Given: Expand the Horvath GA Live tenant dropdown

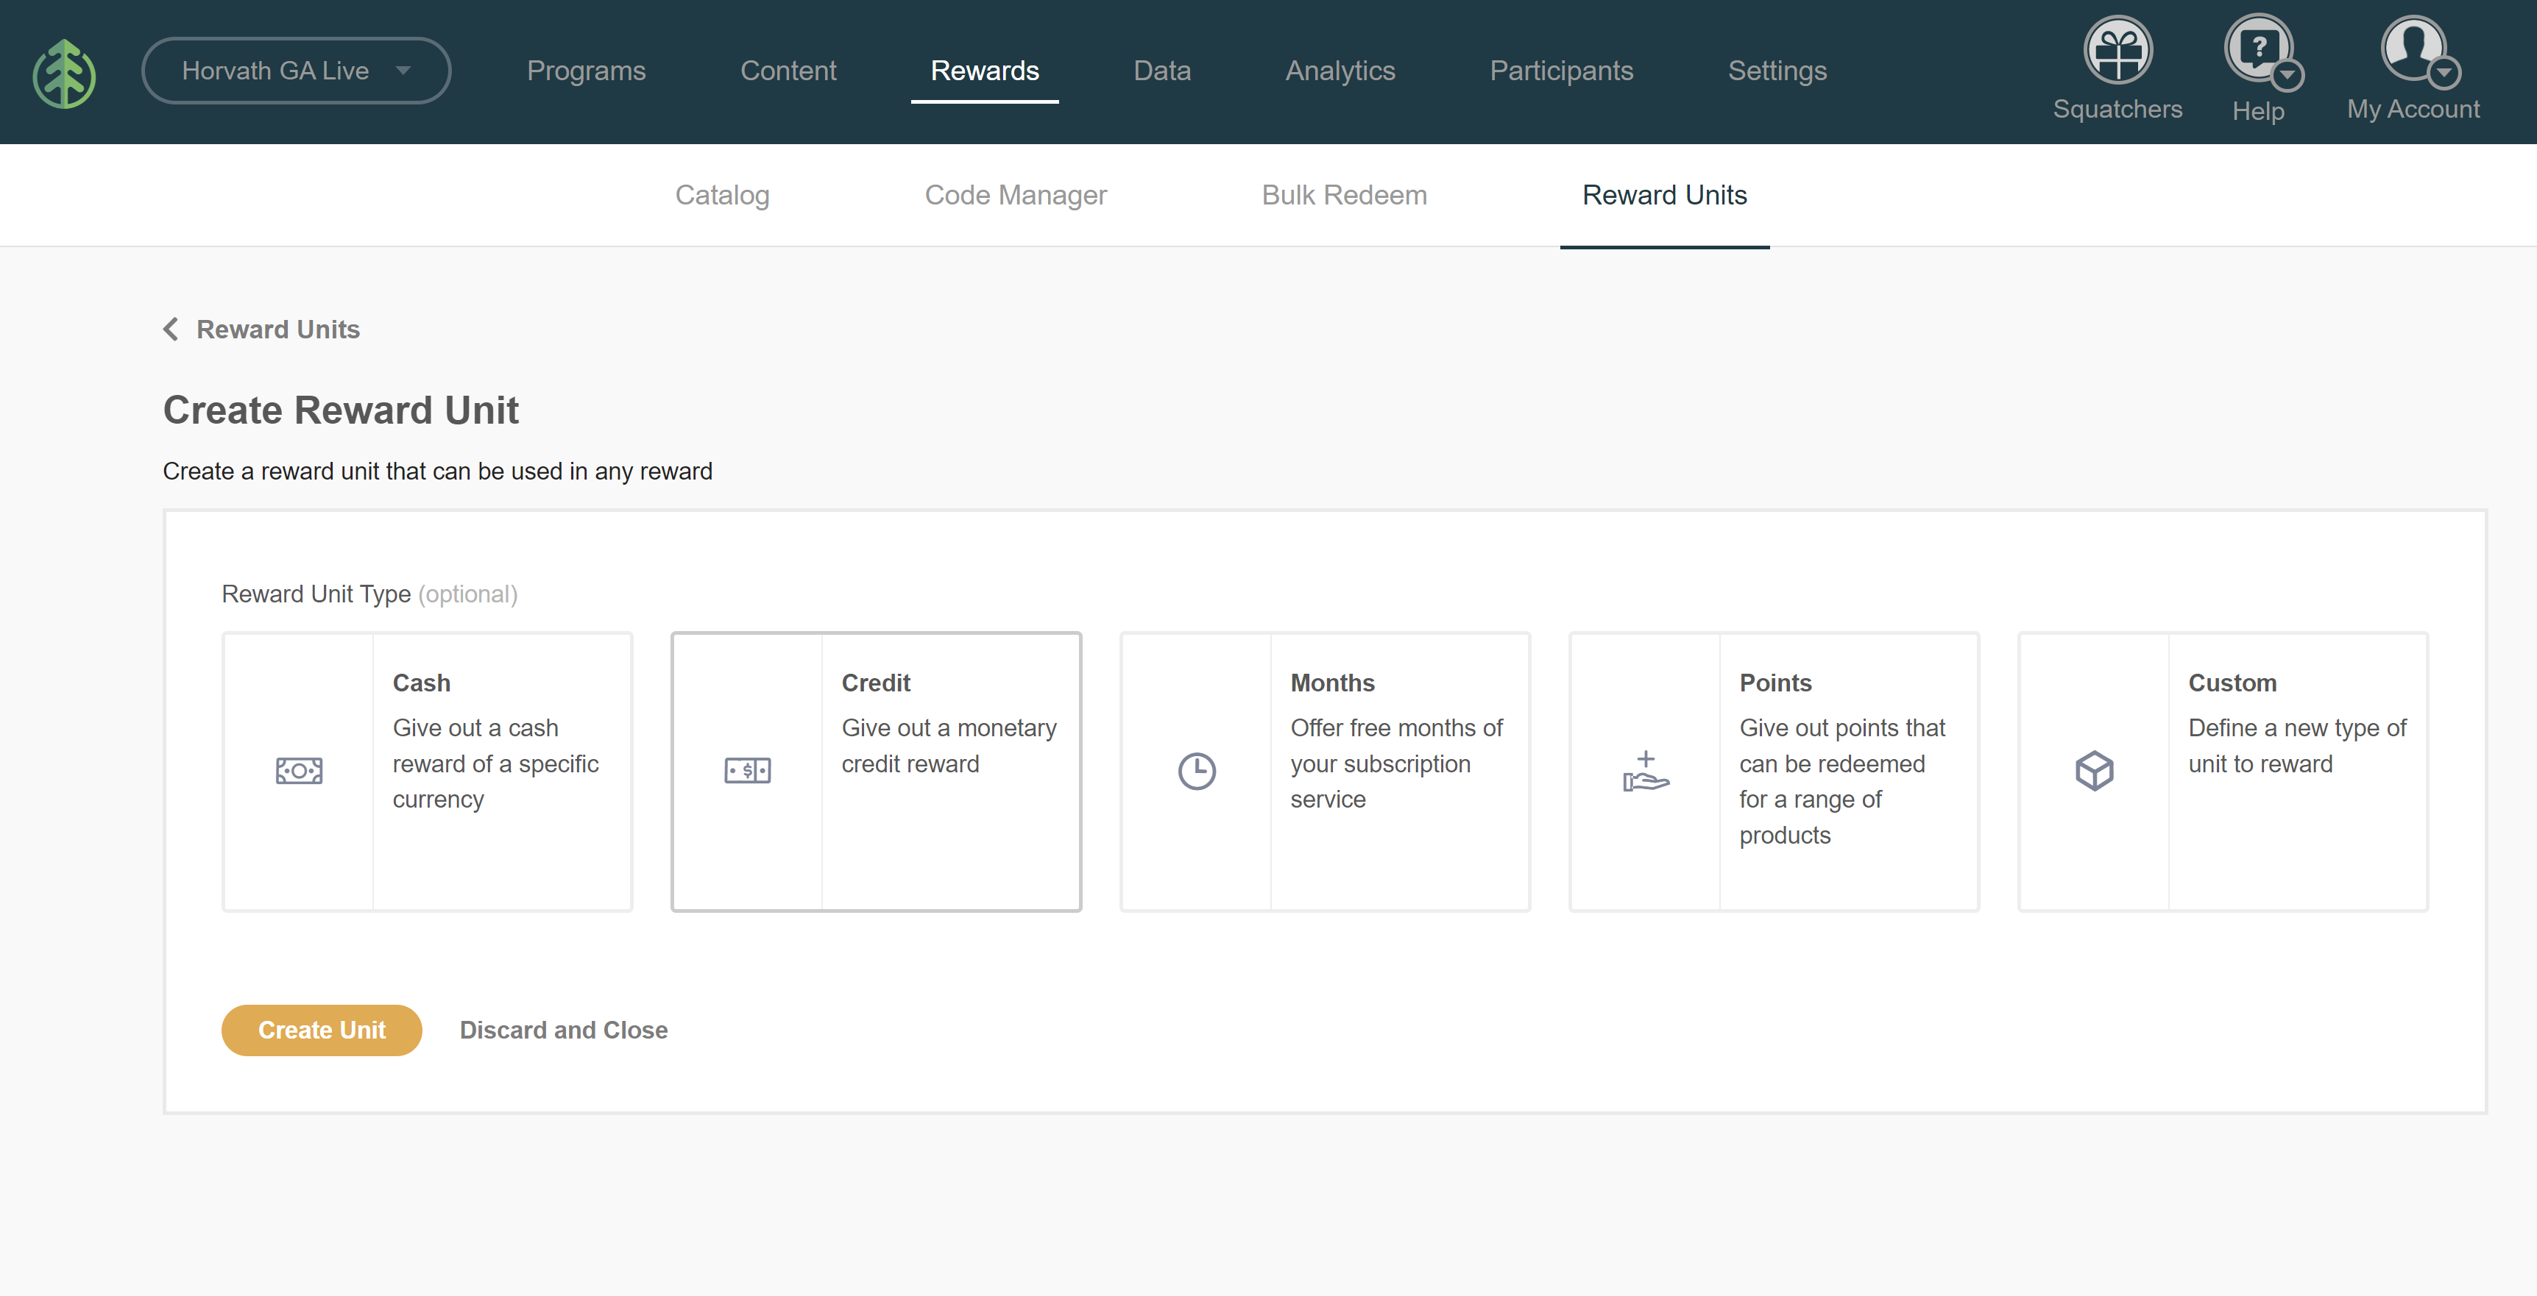Looking at the screenshot, I should point(295,71).
